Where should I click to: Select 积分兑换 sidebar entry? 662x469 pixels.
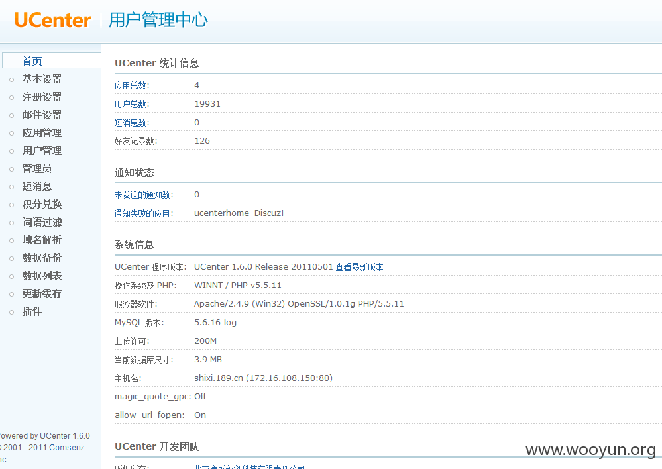pyautogui.click(x=42, y=204)
